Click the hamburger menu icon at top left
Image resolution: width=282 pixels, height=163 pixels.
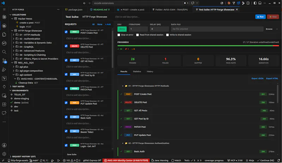4,9
